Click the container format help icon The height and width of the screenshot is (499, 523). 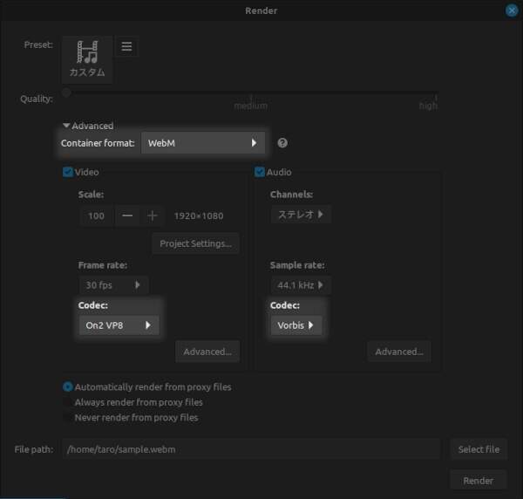coord(282,143)
